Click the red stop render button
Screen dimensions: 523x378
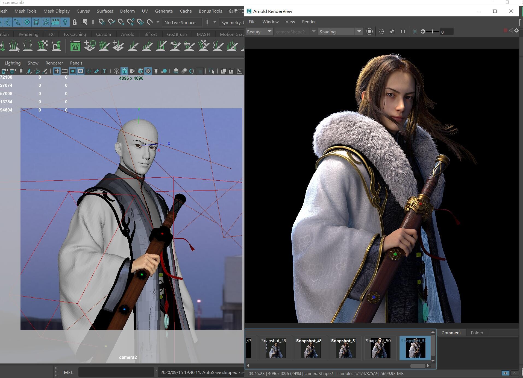pos(506,31)
